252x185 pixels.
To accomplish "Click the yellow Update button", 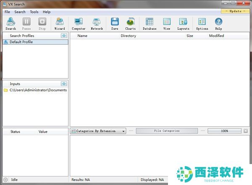I will (x=235, y=11).
